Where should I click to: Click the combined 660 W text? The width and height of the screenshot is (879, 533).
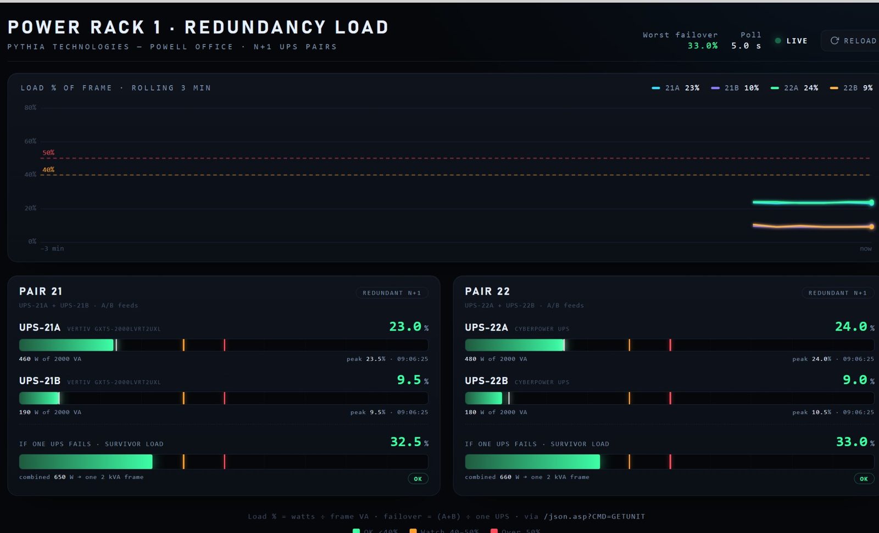(x=527, y=477)
